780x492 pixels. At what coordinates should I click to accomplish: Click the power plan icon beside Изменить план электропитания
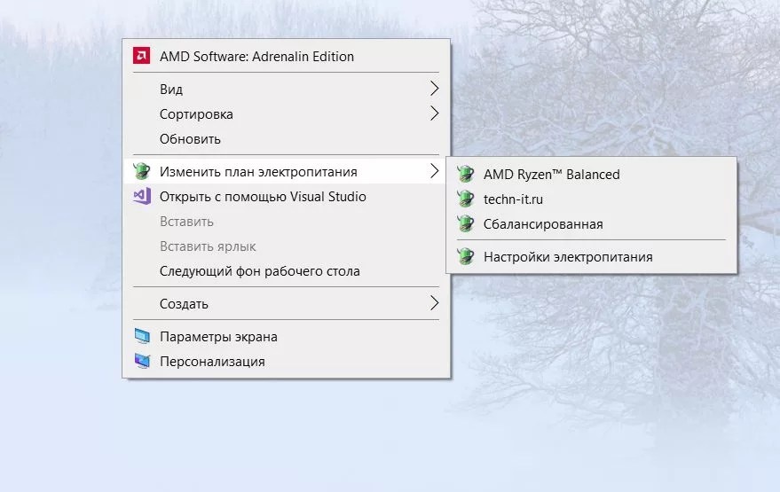tap(142, 171)
